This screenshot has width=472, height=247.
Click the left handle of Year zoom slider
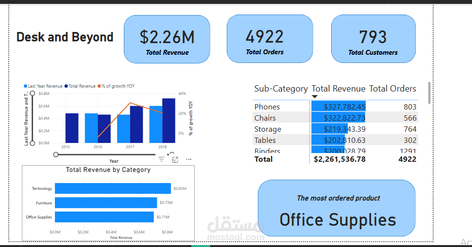coord(56,154)
